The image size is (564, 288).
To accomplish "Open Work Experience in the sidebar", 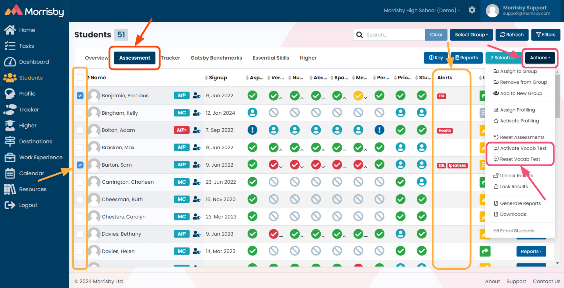I will pos(33,157).
